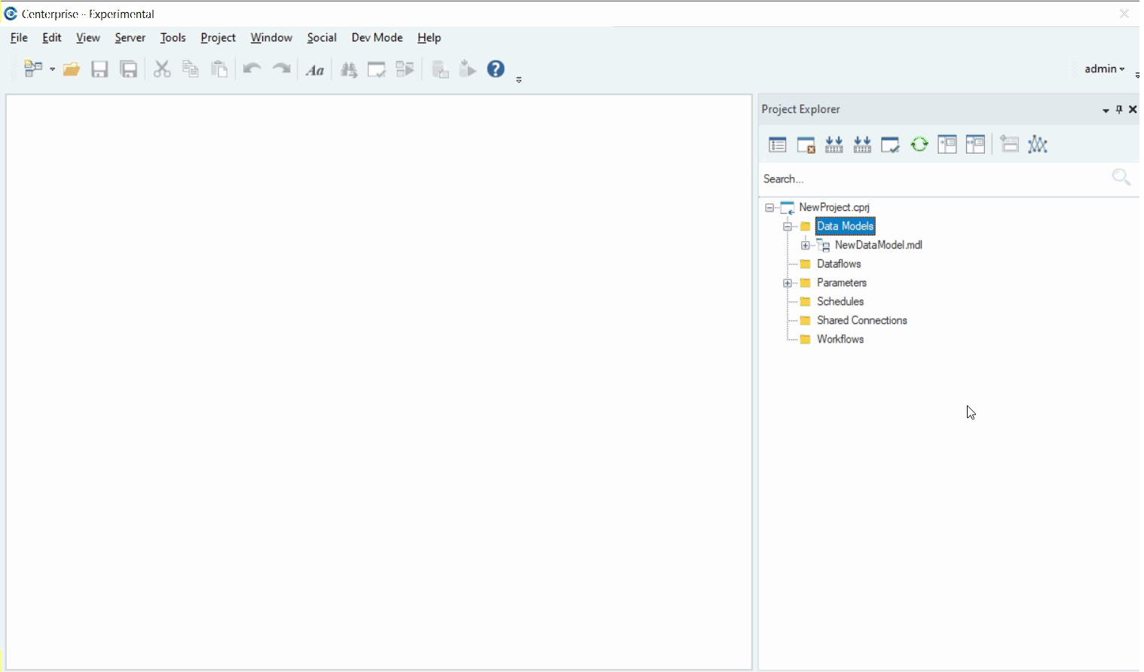
Task: Open the new item dropdown arrow in toolbar
Action: point(53,70)
